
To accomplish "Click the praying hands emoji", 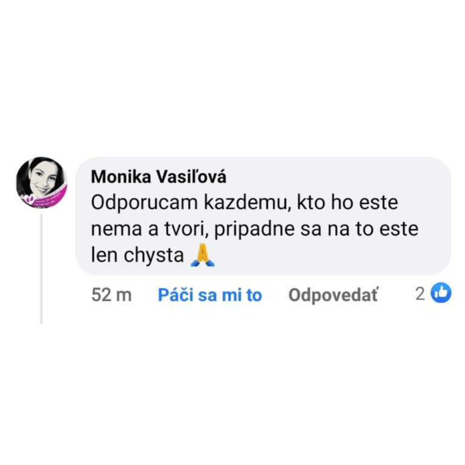I will coord(203,255).
